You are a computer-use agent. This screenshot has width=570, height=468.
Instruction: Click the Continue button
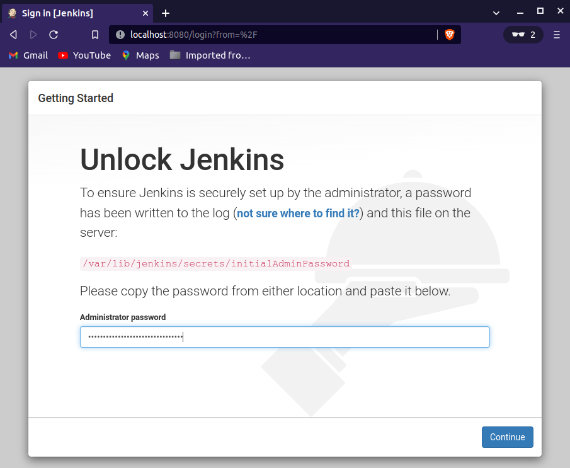pyautogui.click(x=508, y=437)
